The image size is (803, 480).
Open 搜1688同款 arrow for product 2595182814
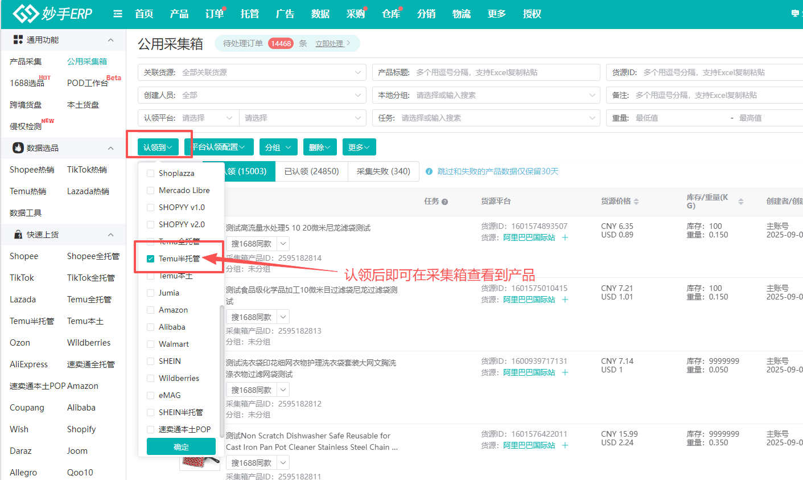point(283,244)
